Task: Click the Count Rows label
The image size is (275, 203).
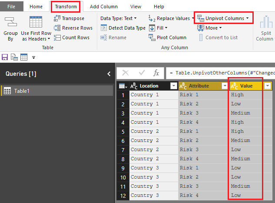Action: [76, 37]
